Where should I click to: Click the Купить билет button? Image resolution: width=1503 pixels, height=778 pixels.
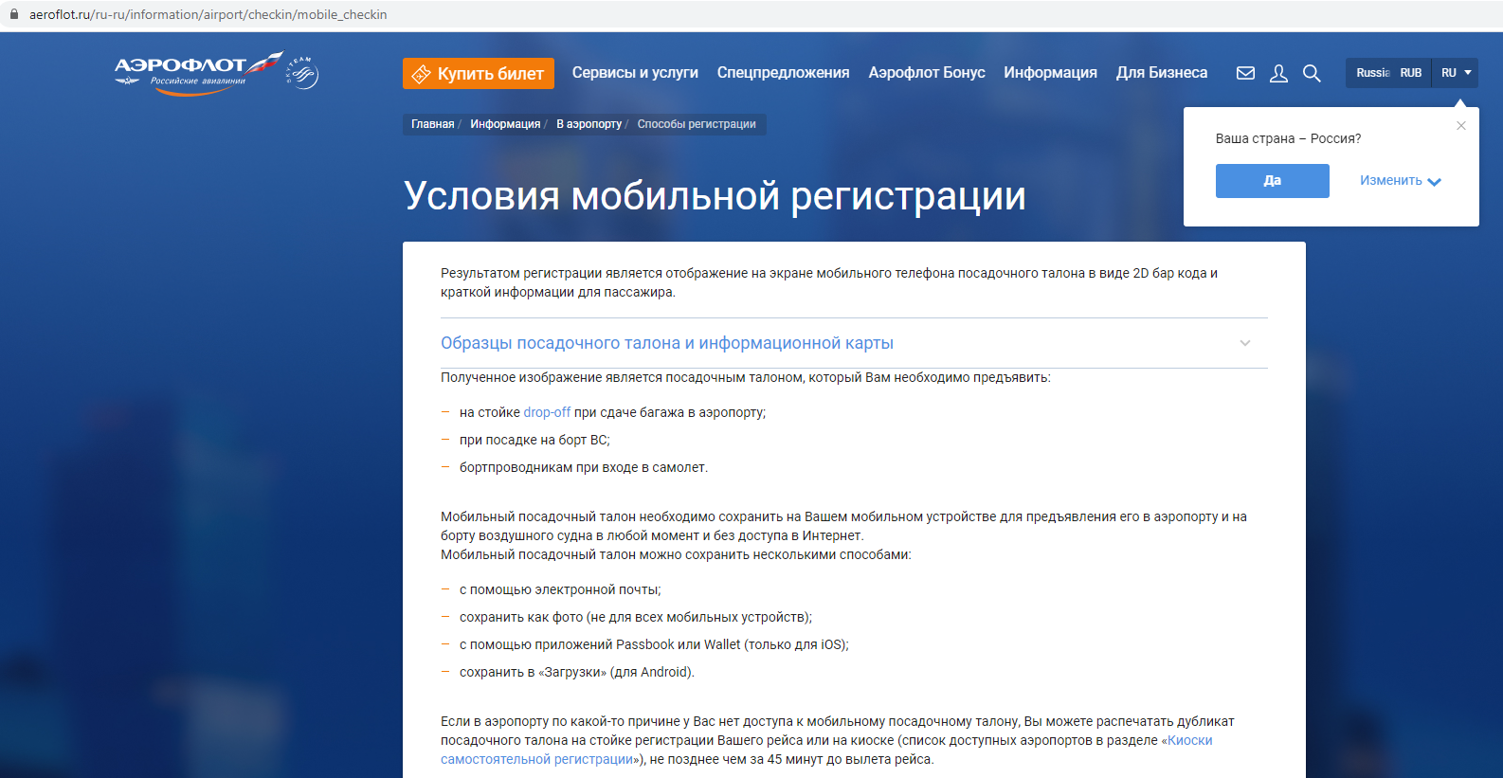tap(478, 73)
